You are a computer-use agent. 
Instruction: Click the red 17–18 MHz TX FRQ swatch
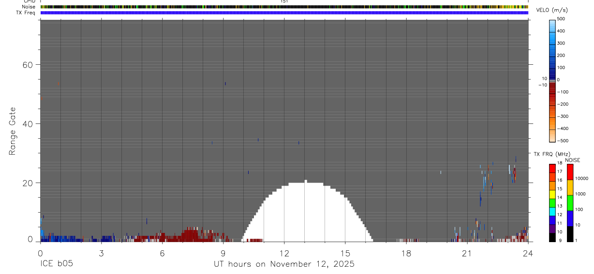pos(552,168)
